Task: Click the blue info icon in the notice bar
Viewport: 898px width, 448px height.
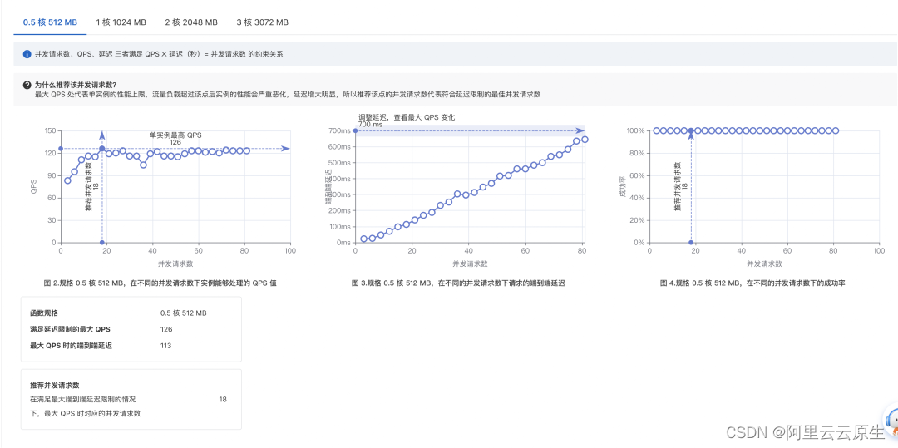Action: click(27, 54)
